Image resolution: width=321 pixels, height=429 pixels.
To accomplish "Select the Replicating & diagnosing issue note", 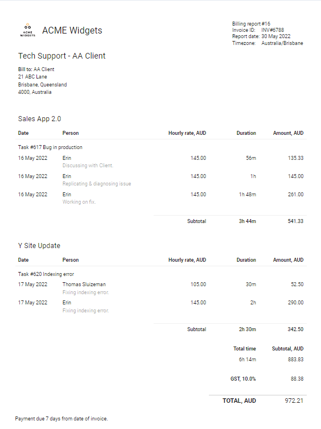I will pos(97,184).
